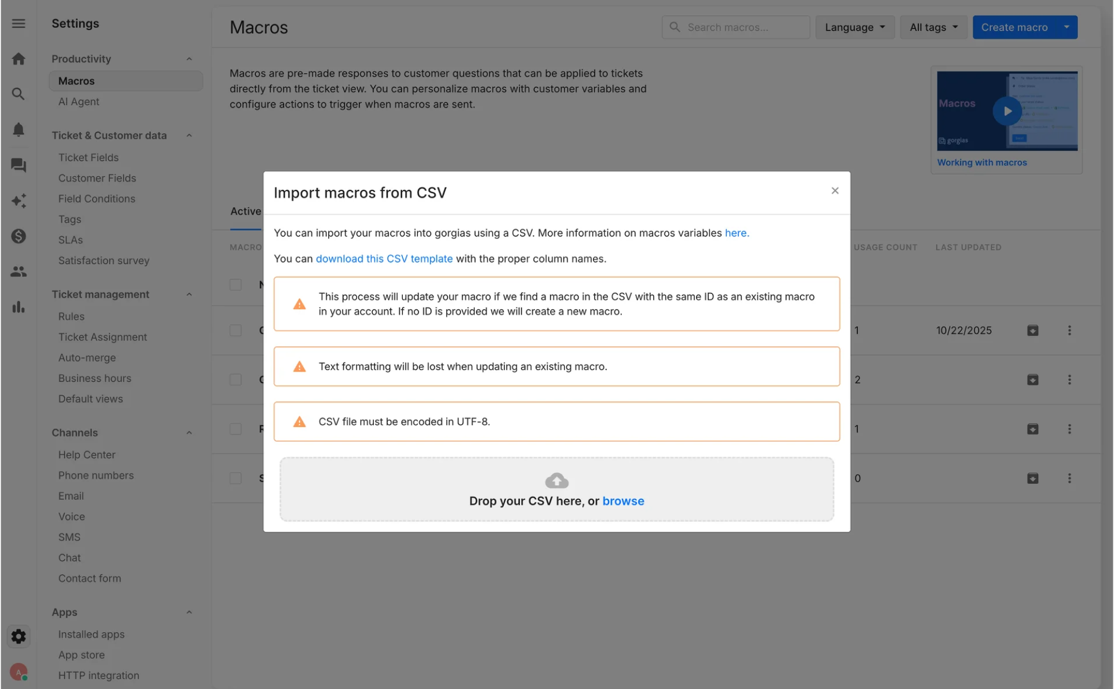This screenshot has height=689, width=1114.
Task: Open the search icon in the sidebar
Action: (18, 94)
